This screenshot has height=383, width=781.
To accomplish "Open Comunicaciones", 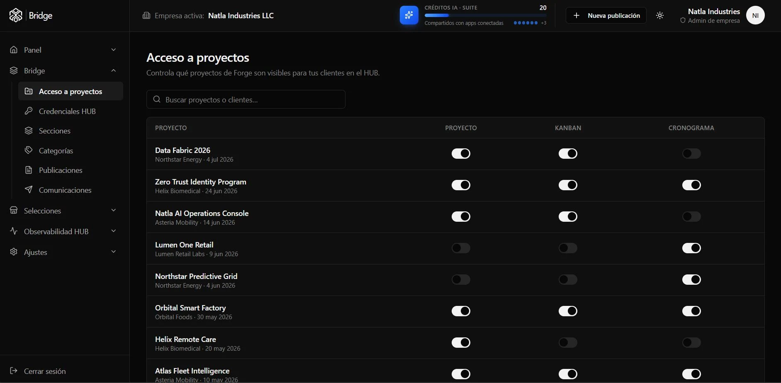I will 71,190.
